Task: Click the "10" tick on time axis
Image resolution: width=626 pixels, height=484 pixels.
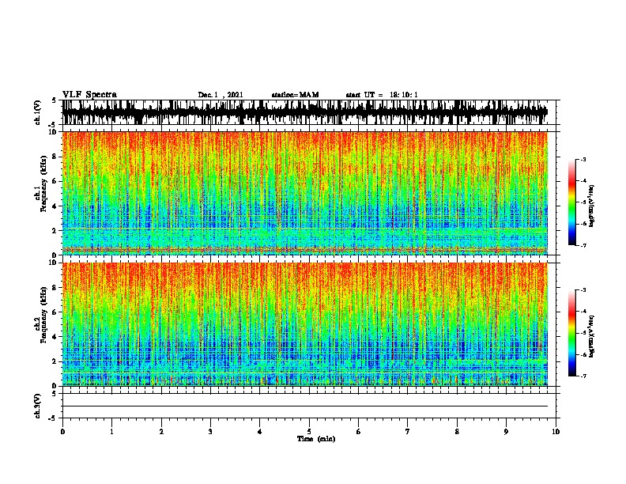Action: pyautogui.click(x=556, y=432)
